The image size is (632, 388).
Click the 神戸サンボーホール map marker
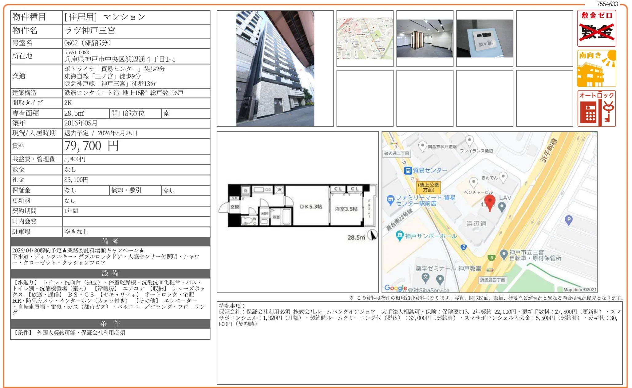399,235
